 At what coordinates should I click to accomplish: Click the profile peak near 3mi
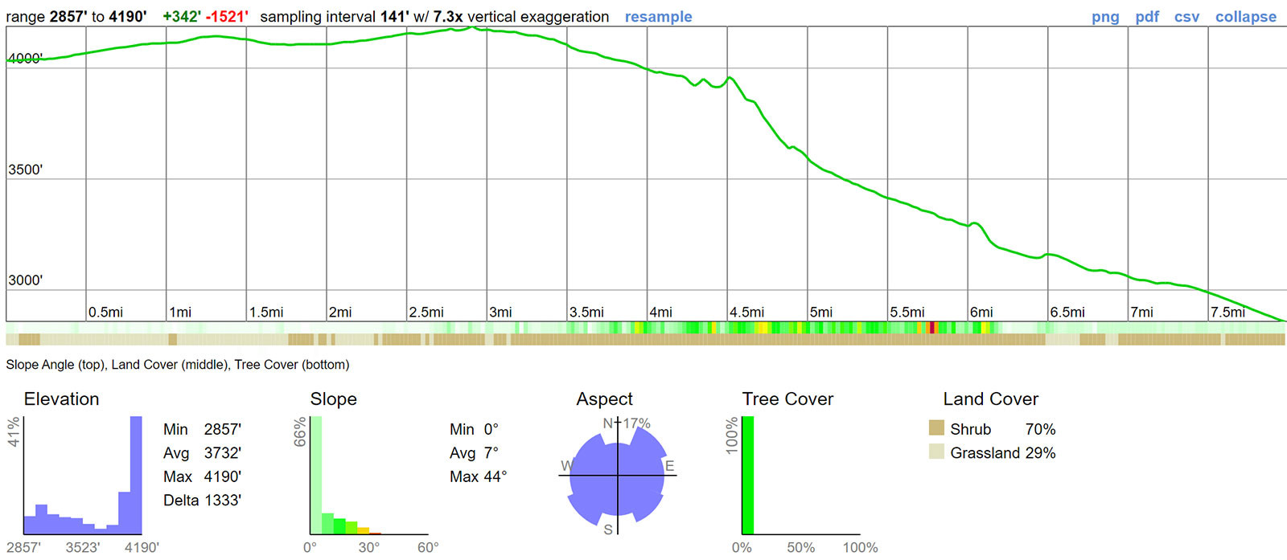coord(475,27)
